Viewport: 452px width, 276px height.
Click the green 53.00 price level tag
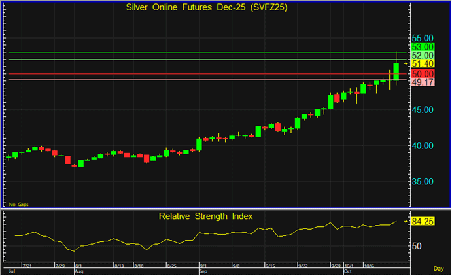tap(423, 47)
